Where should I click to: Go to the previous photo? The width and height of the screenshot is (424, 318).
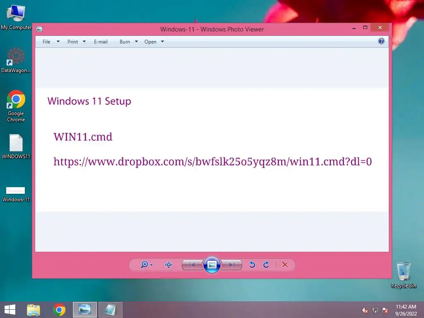pos(192,265)
